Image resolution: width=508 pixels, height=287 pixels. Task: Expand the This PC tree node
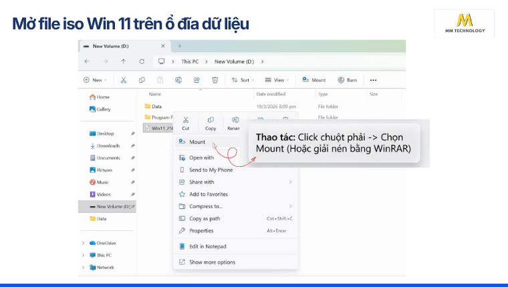coord(83,255)
